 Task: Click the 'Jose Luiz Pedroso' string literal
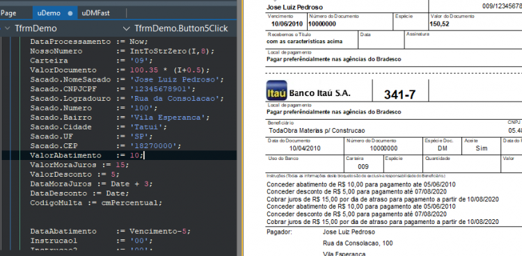click(175, 79)
